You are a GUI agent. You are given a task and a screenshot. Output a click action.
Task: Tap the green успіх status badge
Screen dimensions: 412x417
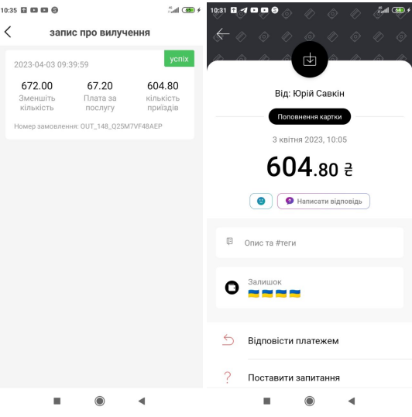179,58
